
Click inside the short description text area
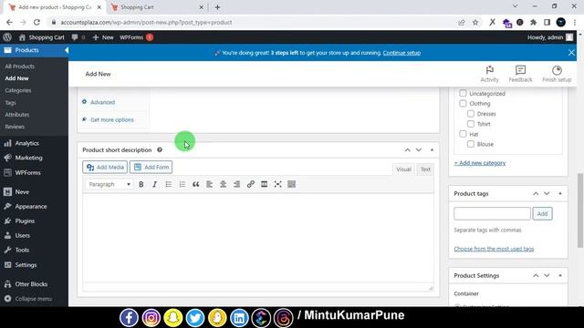coord(257,237)
